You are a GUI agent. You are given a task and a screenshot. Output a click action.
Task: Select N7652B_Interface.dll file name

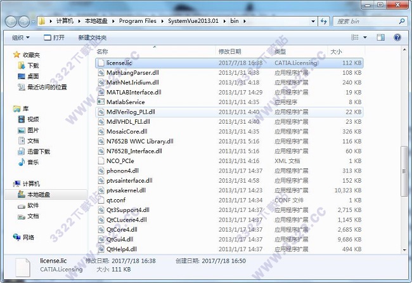pos(134,151)
